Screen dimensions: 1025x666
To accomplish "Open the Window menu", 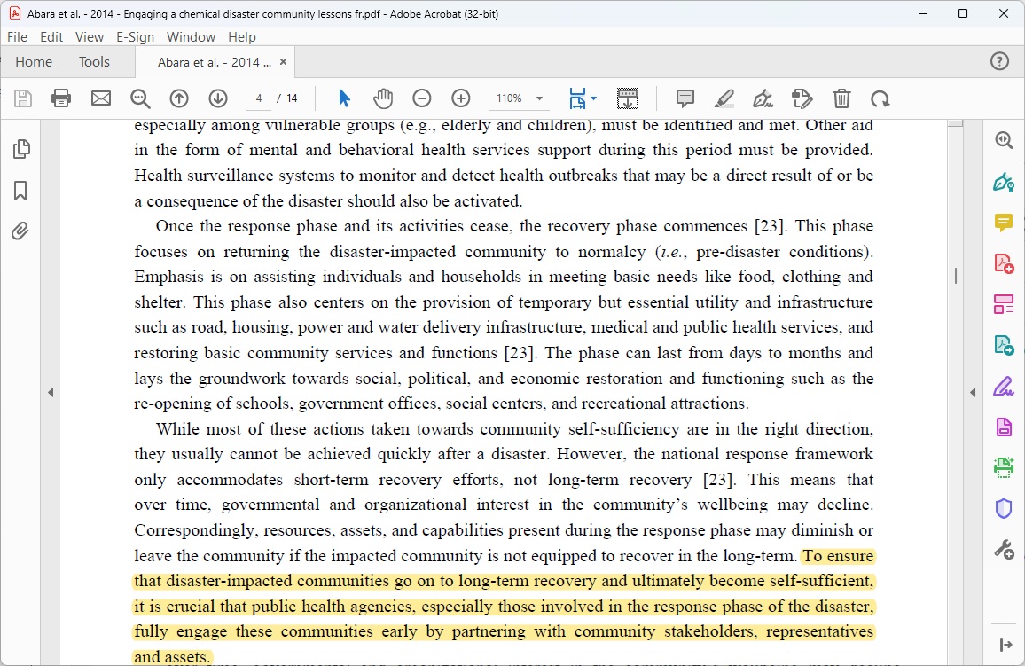I will [191, 36].
